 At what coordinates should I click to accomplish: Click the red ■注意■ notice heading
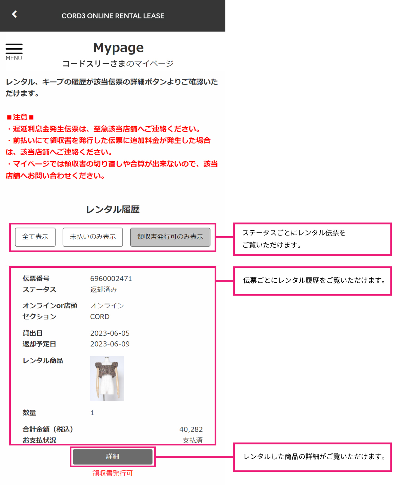pyautogui.click(x=20, y=117)
